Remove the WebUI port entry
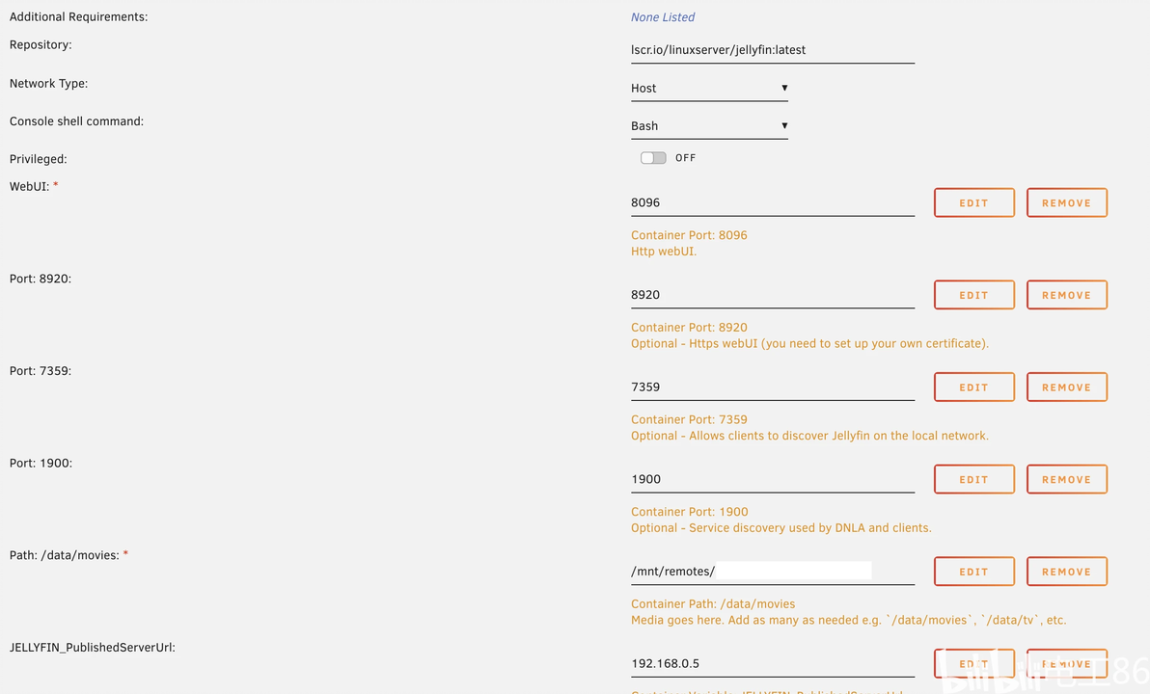 coord(1066,203)
